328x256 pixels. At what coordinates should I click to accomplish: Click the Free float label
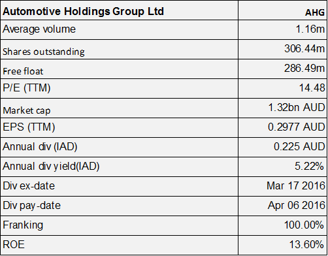tap(23, 71)
